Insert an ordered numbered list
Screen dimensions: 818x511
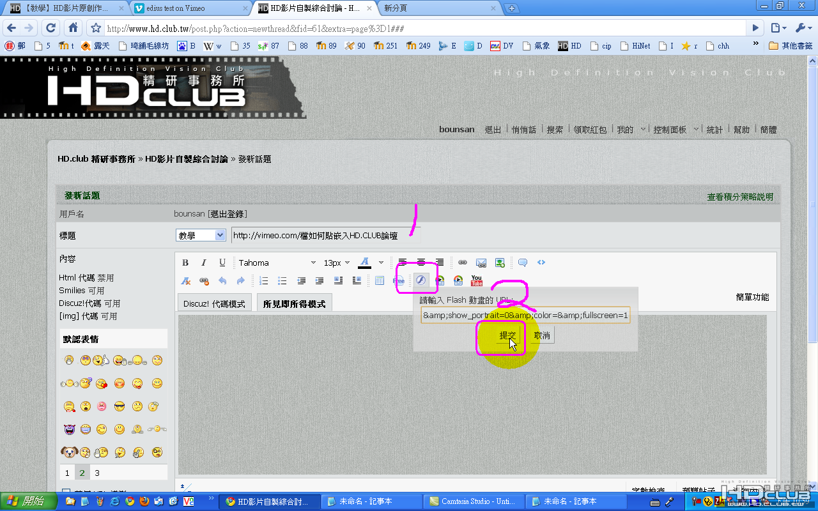tap(263, 280)
